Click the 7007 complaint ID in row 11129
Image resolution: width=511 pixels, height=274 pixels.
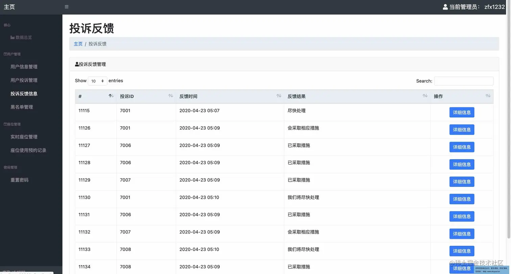[x=125, y=180]
